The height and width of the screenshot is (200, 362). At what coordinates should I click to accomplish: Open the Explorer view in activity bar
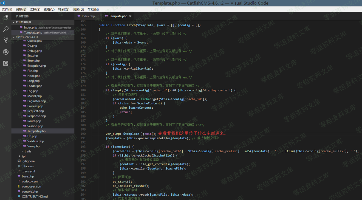click(6, 18)
